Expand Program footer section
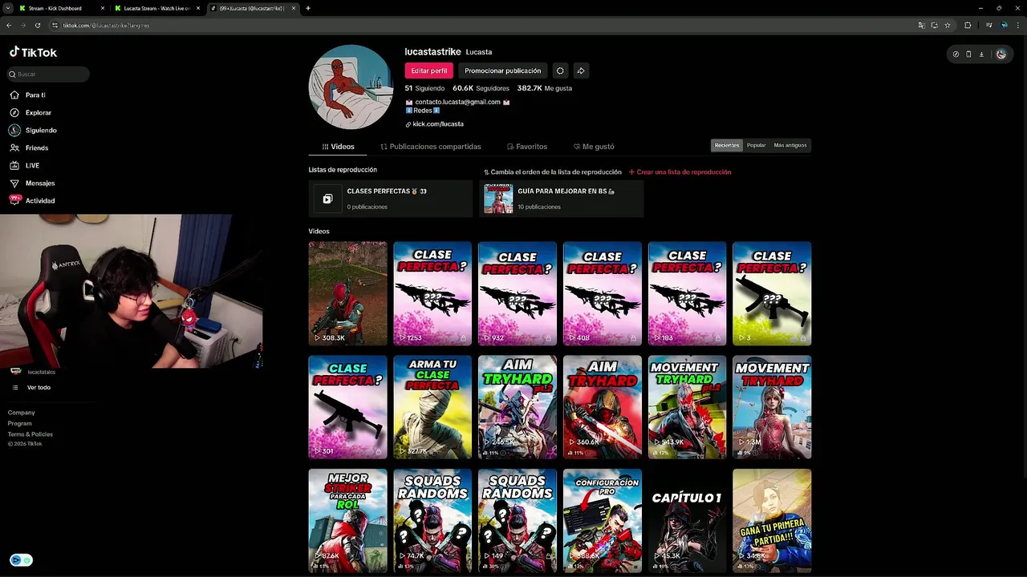This screenshot has height=577, width=1027. pos(20,423)
